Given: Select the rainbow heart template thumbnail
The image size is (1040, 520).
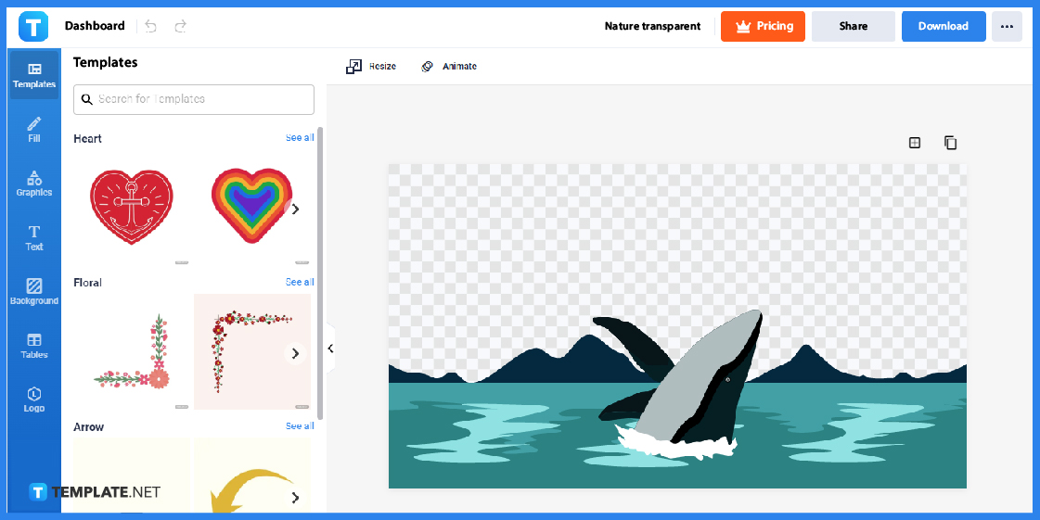Looking at the screenshot, I should pyautogui.click(x=246, y=206).
